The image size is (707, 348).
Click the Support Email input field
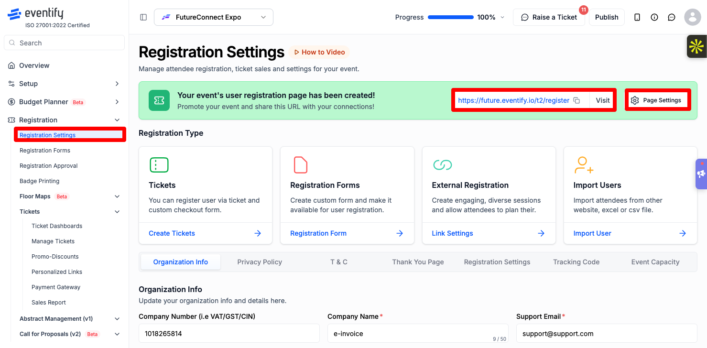pyautogui.click(x=607, y=333)
